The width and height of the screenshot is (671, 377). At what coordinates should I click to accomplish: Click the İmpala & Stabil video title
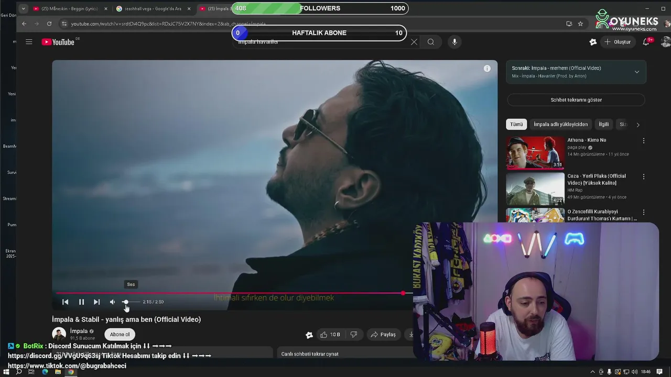click(x=126, y=319)
